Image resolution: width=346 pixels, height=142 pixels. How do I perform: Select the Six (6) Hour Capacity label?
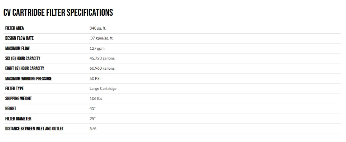point(23,59)
